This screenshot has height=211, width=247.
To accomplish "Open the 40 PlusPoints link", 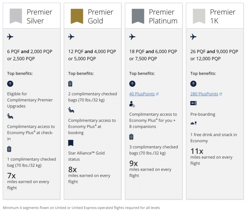I will coord(142,94).
